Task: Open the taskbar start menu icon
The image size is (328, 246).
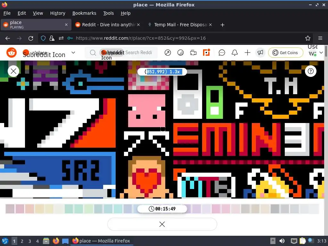Action: 5,241
